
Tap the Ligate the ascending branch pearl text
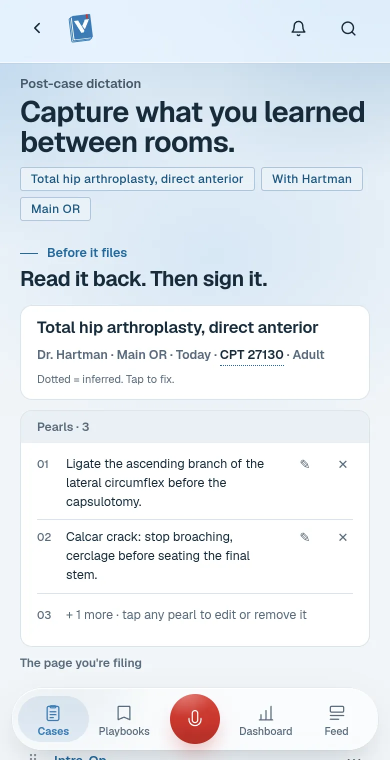click(165, 482)
